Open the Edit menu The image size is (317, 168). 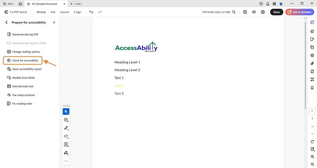click(53, 12)
